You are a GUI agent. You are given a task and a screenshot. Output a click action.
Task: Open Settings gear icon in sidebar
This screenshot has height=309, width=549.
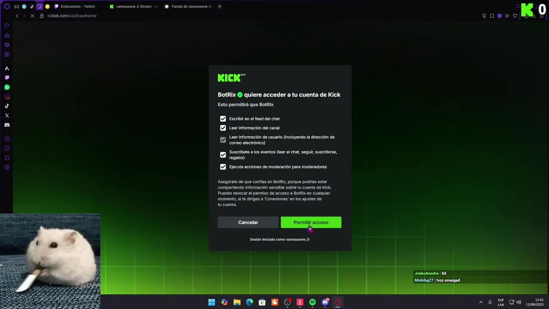click(x=7, y=167)
